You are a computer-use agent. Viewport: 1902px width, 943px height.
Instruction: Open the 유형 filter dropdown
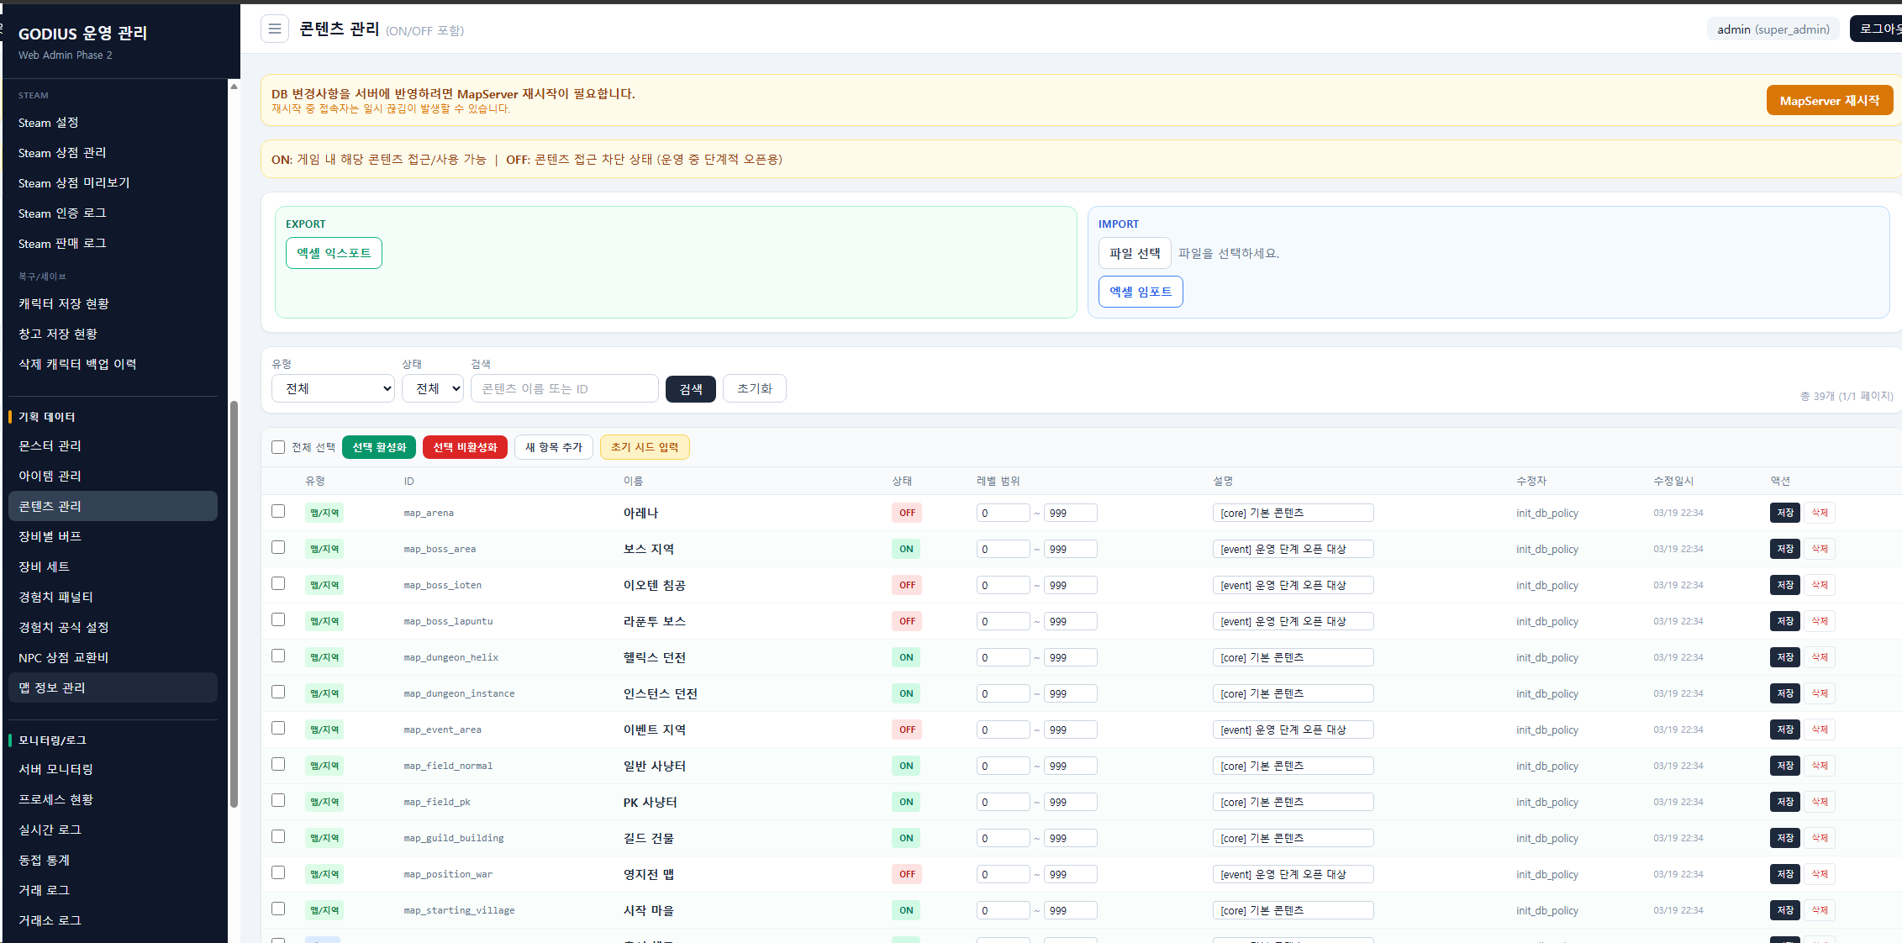(x=333, y=388)
